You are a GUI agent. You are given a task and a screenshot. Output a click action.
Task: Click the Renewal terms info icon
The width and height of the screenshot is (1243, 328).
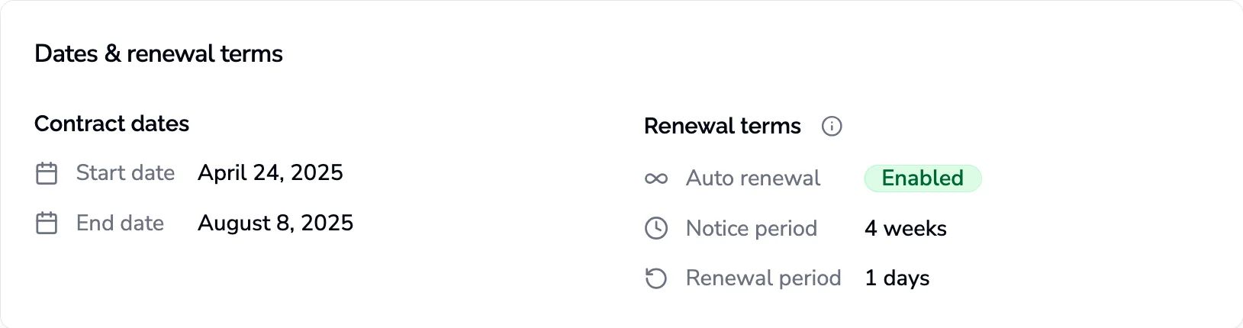pyautogui.click(x=832, y=126)
